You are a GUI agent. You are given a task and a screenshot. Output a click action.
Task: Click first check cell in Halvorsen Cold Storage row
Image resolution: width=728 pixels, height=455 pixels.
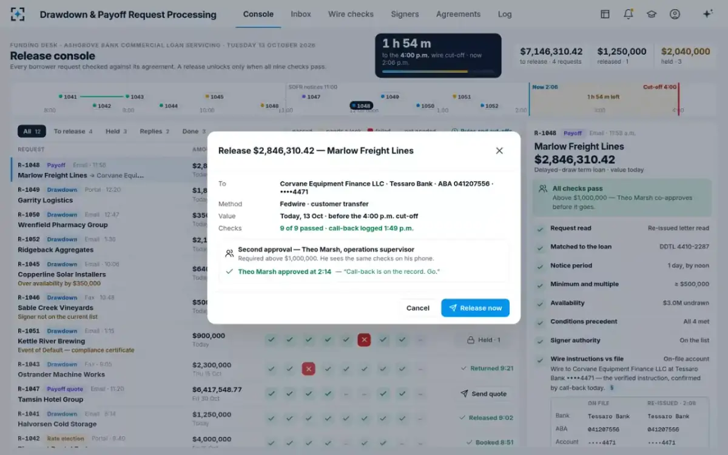click(x=271, y=419)
